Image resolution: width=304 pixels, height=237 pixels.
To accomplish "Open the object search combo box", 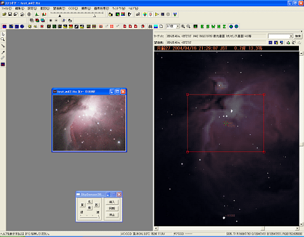I will tap(281, 36).
